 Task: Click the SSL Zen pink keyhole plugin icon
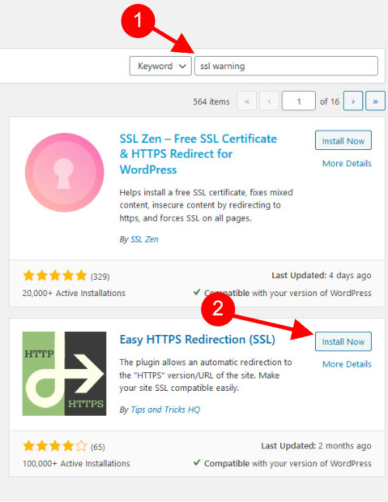pyautogui.click(x=64, y=173)
